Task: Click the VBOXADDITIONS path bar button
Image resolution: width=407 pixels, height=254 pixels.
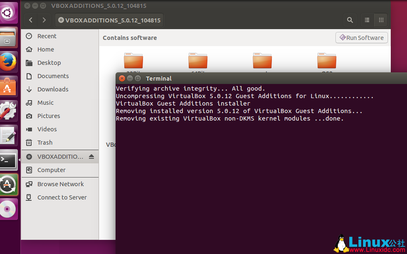Action: pos(109,20)
